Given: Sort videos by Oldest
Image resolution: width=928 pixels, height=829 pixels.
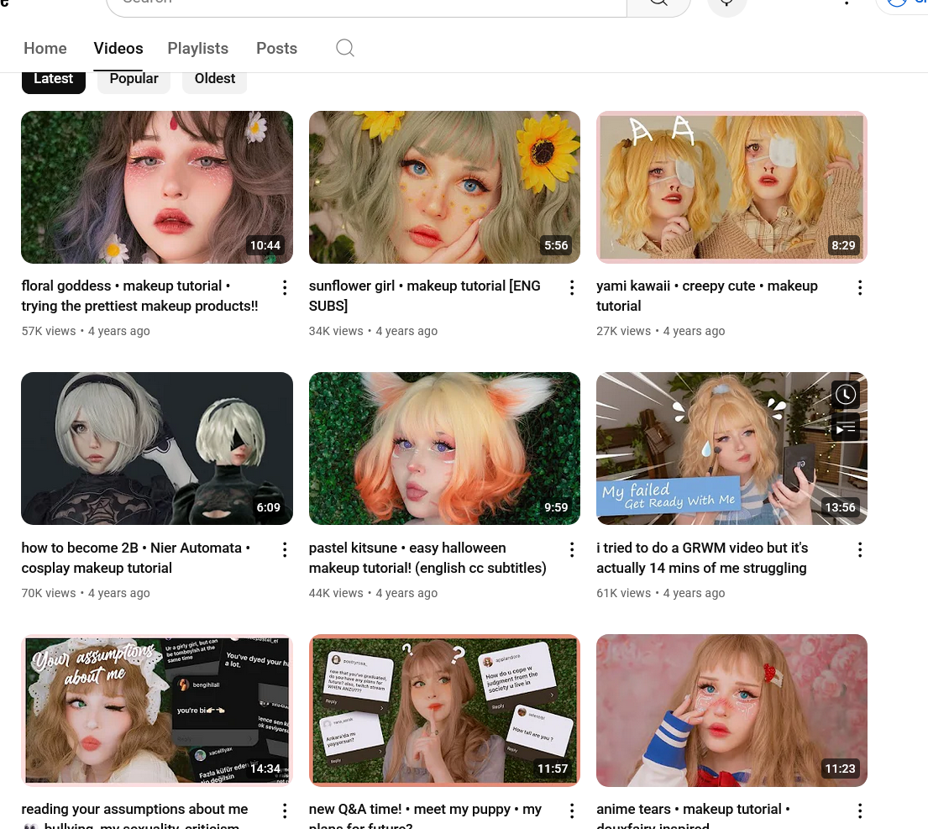Looking at the screenshot, I should [214, 79].
